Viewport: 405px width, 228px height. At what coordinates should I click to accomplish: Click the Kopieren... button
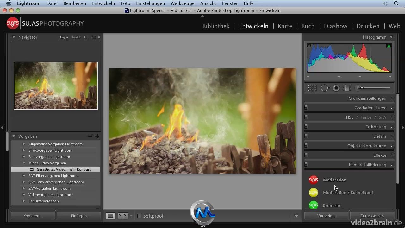click(x=33, y=216)
